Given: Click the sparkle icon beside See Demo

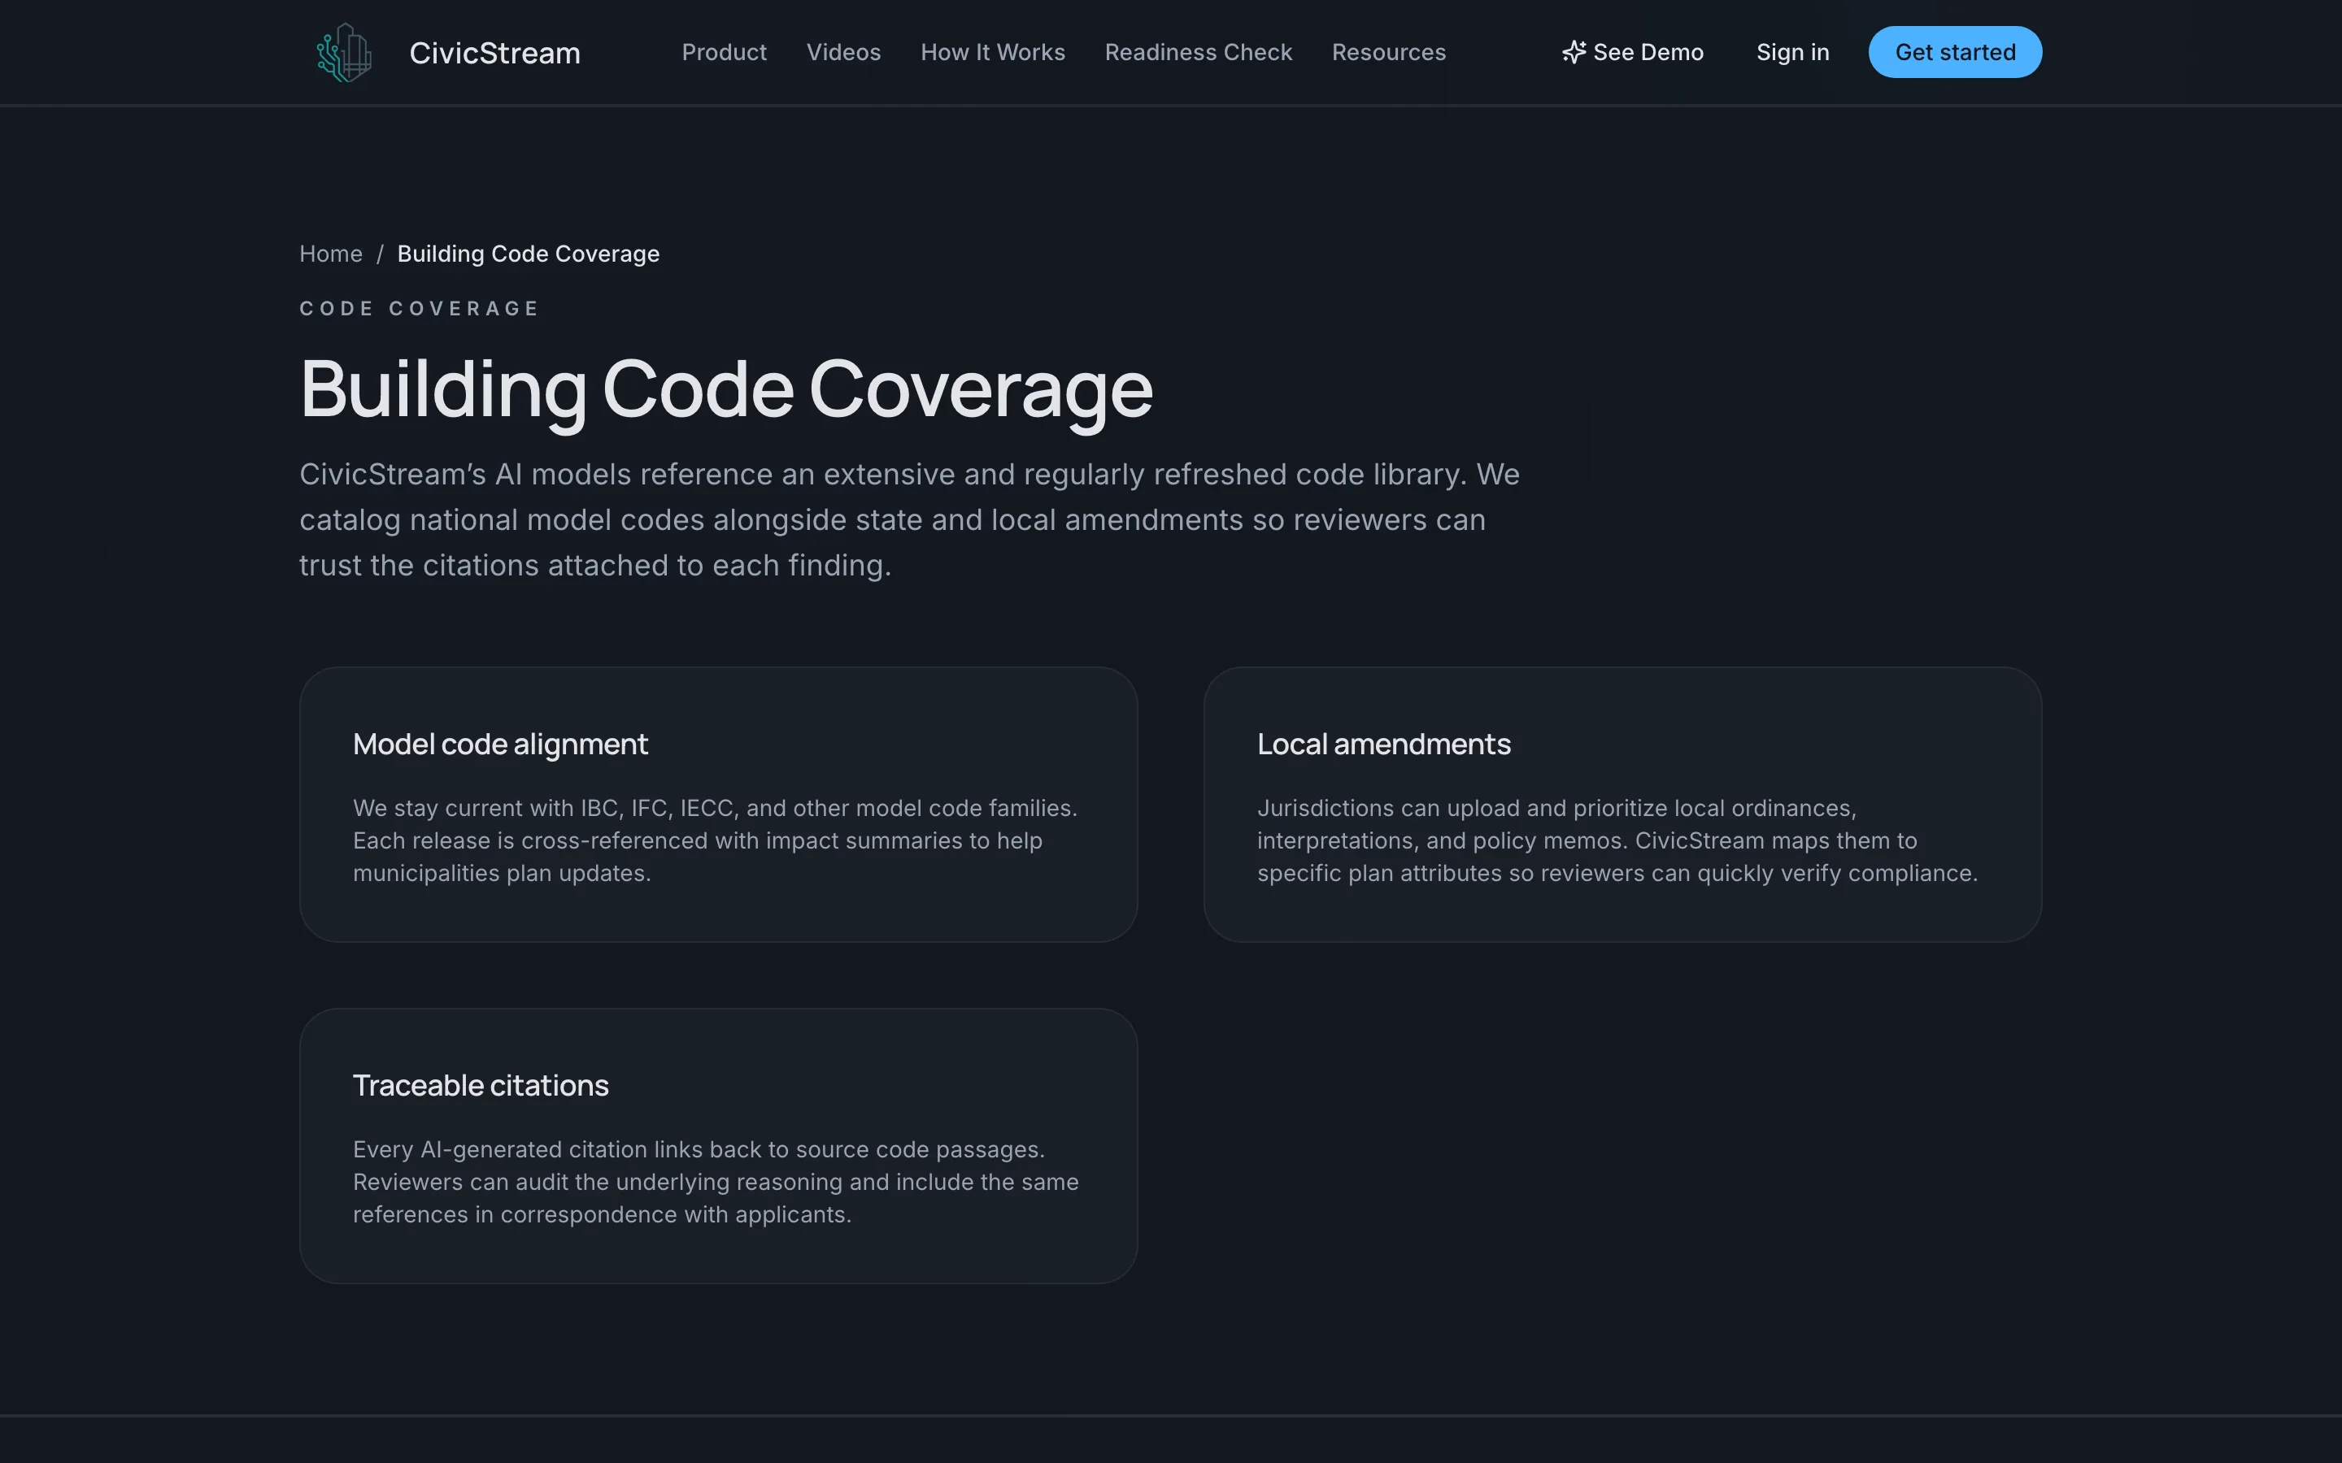Looking at the screenshot, I should point(1574,52).
